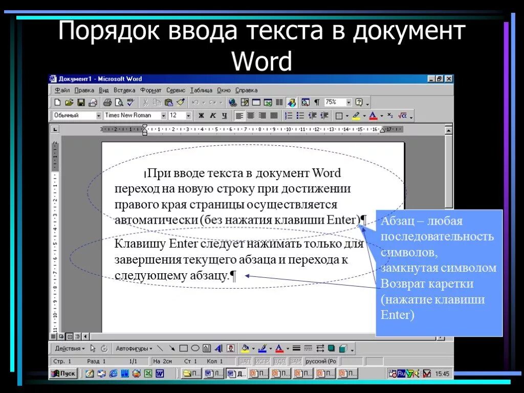
Task: Open the highlight color dropdown arrow
Action: click(x=364, y=116)
